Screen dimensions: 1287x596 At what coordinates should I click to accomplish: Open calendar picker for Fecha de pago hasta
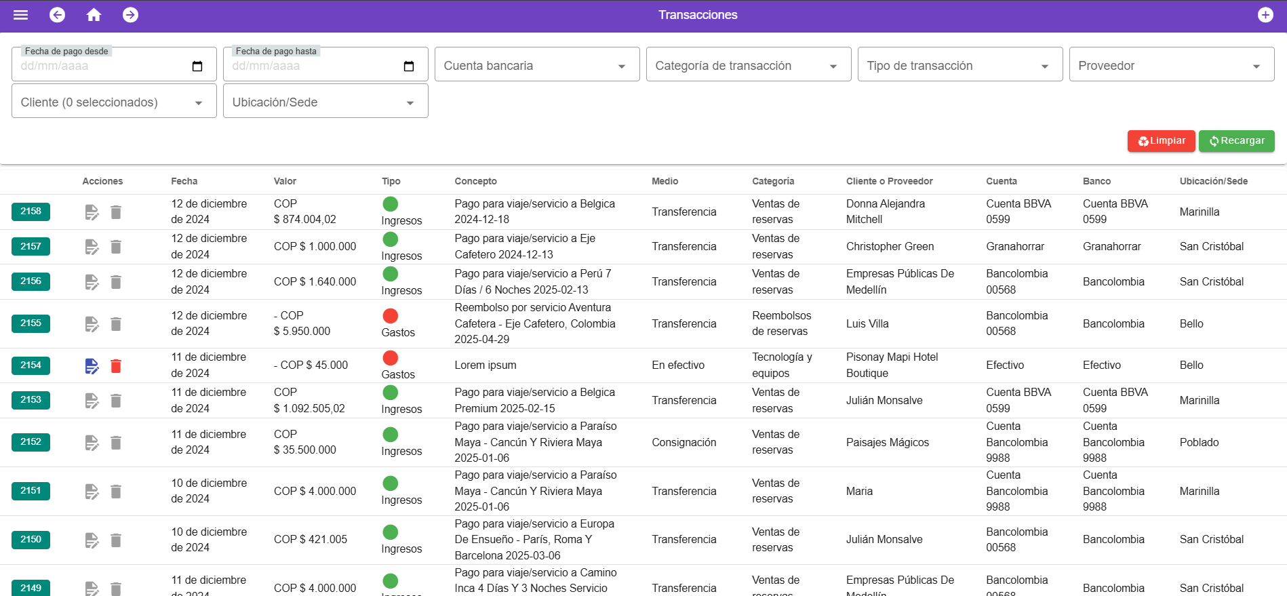(x=409, y=66)
